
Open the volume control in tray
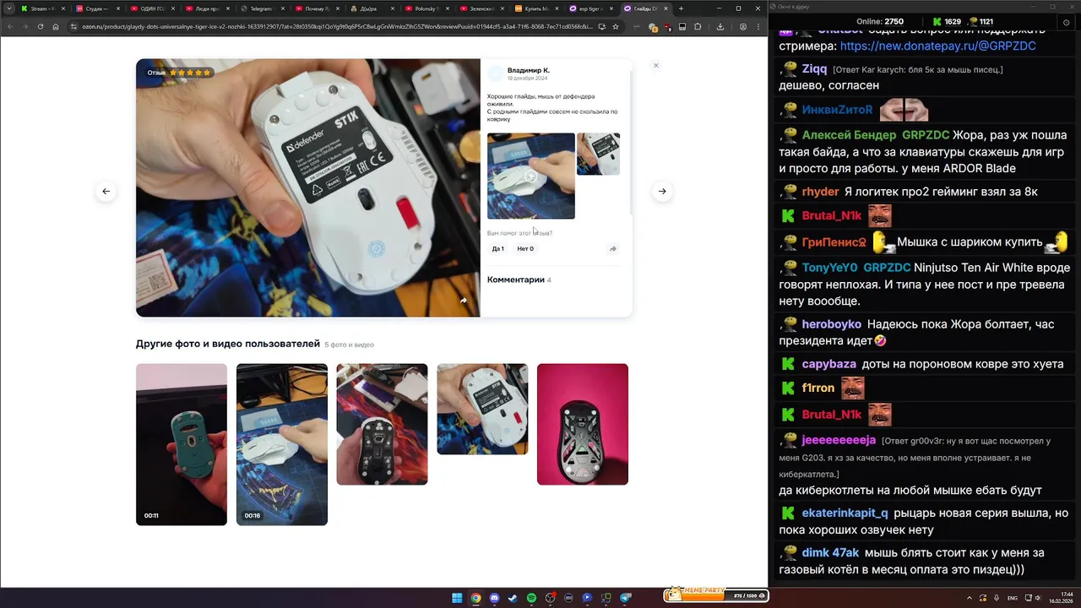(1038, 598)
